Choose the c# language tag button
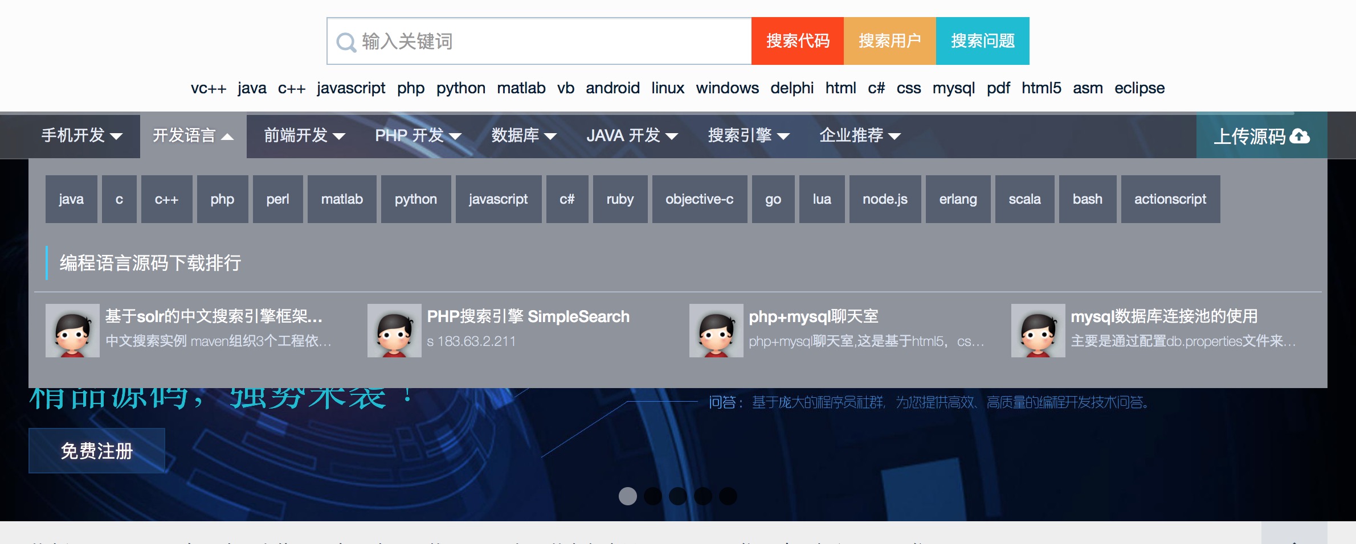The height and width of the screenshot is (544, 1356). [567, 199]
